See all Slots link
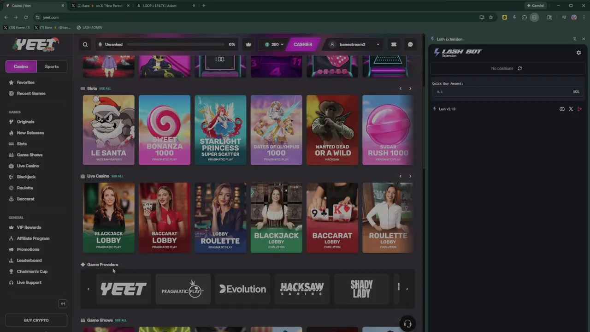The image size is (590, 332). [x=105, y=89]
